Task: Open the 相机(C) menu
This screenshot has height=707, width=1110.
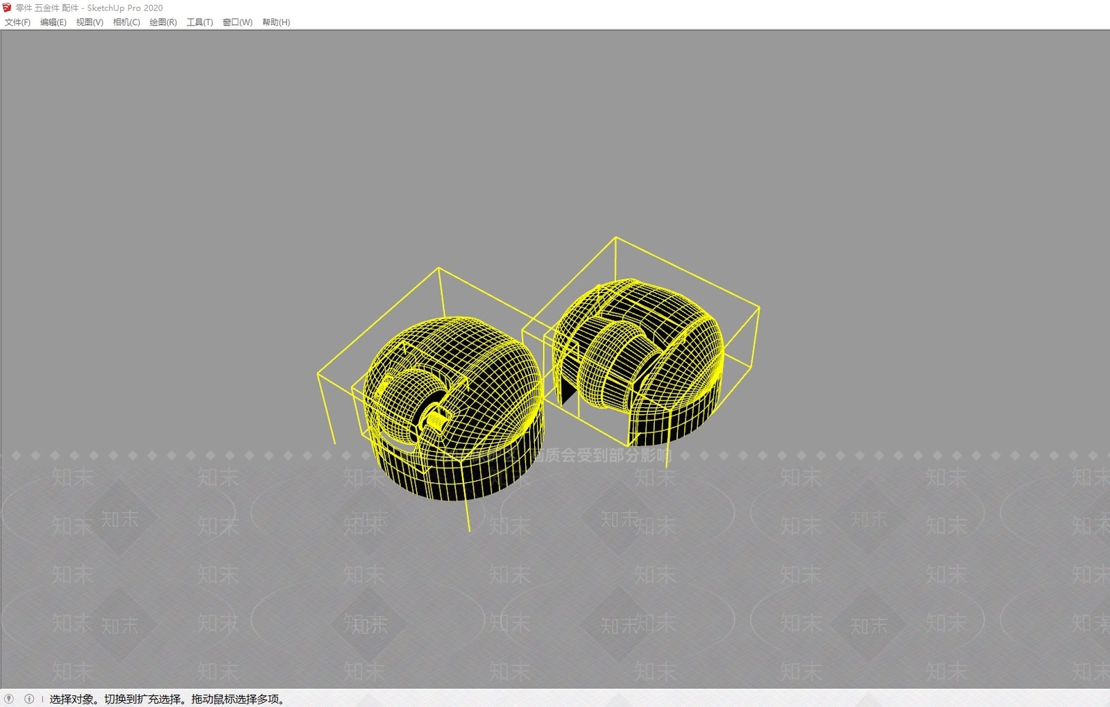Action: (126, 22)
